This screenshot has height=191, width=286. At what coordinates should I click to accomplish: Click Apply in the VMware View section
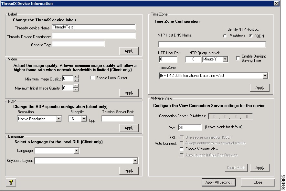pos(260,168)
